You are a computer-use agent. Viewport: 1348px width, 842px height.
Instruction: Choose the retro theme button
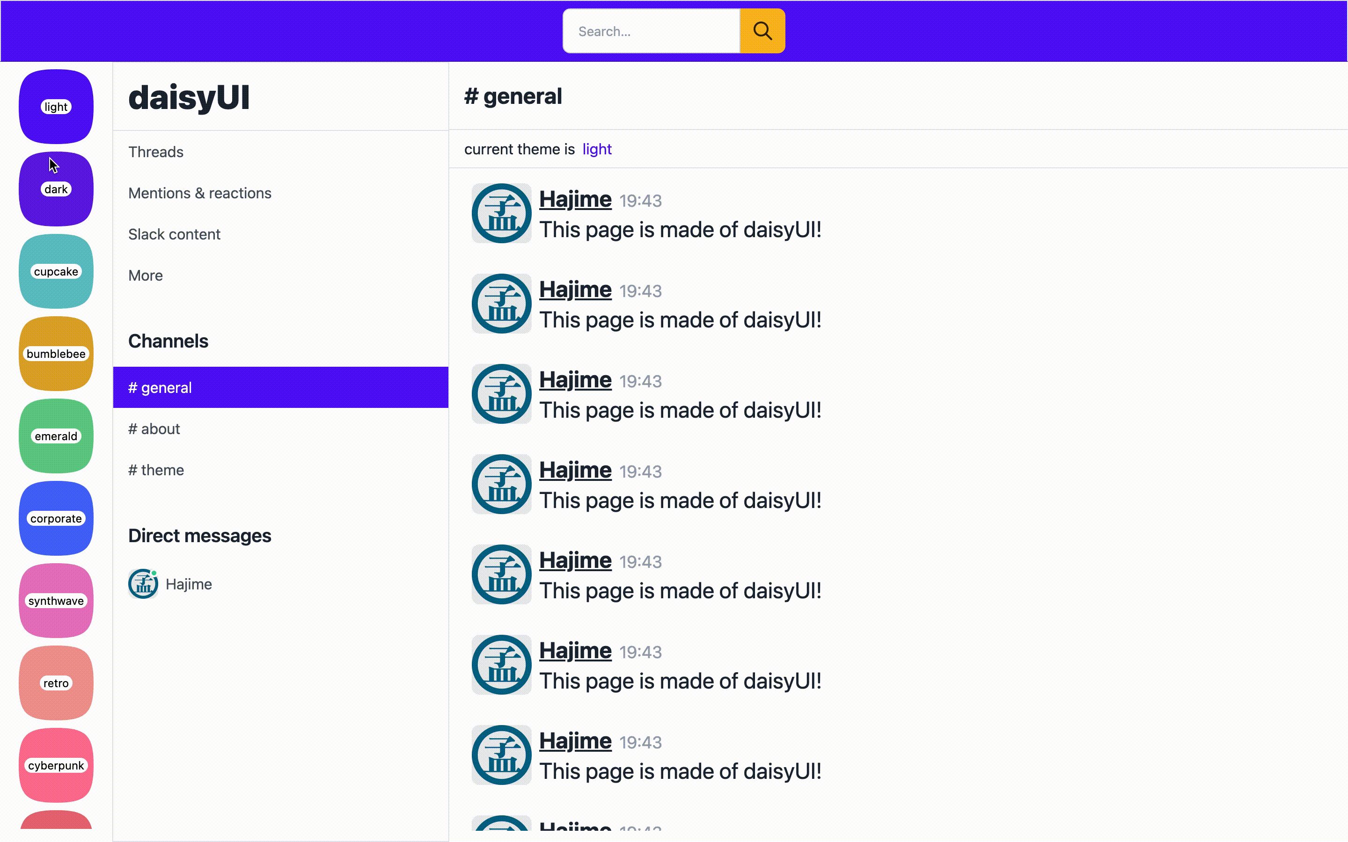click(56, 683)
